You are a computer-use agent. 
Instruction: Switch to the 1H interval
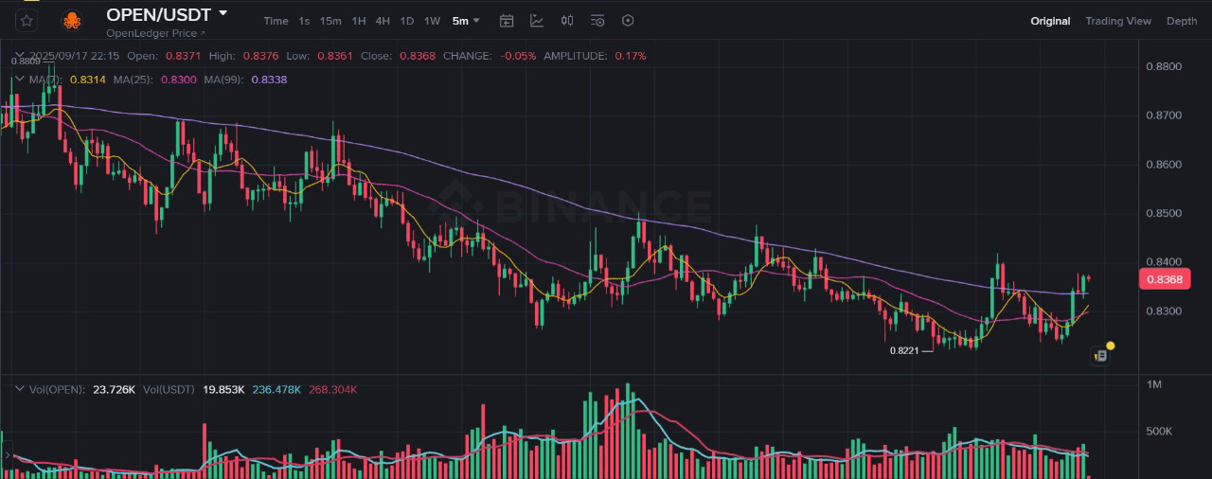pyautogui.click(x=359, y=21)
